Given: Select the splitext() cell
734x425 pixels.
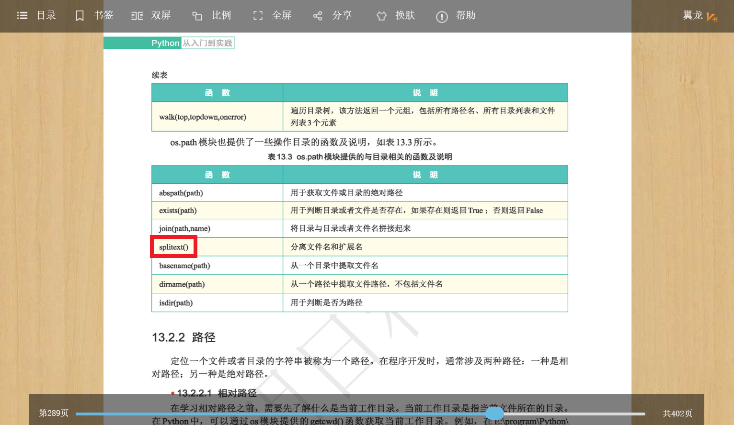Looking at the screenshot, I should coord(217,247).
